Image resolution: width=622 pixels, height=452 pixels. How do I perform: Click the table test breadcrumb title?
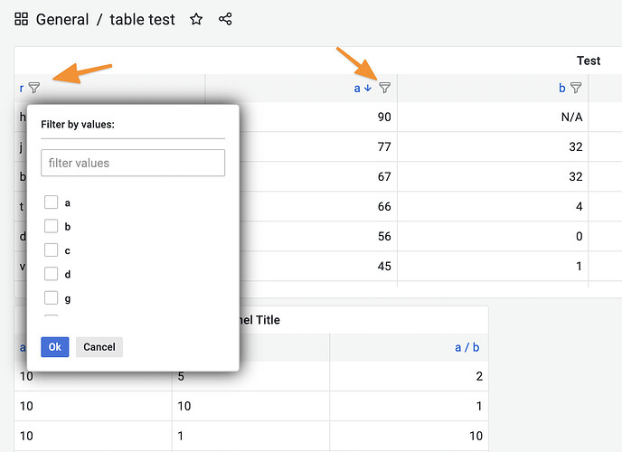coord(143,19)
